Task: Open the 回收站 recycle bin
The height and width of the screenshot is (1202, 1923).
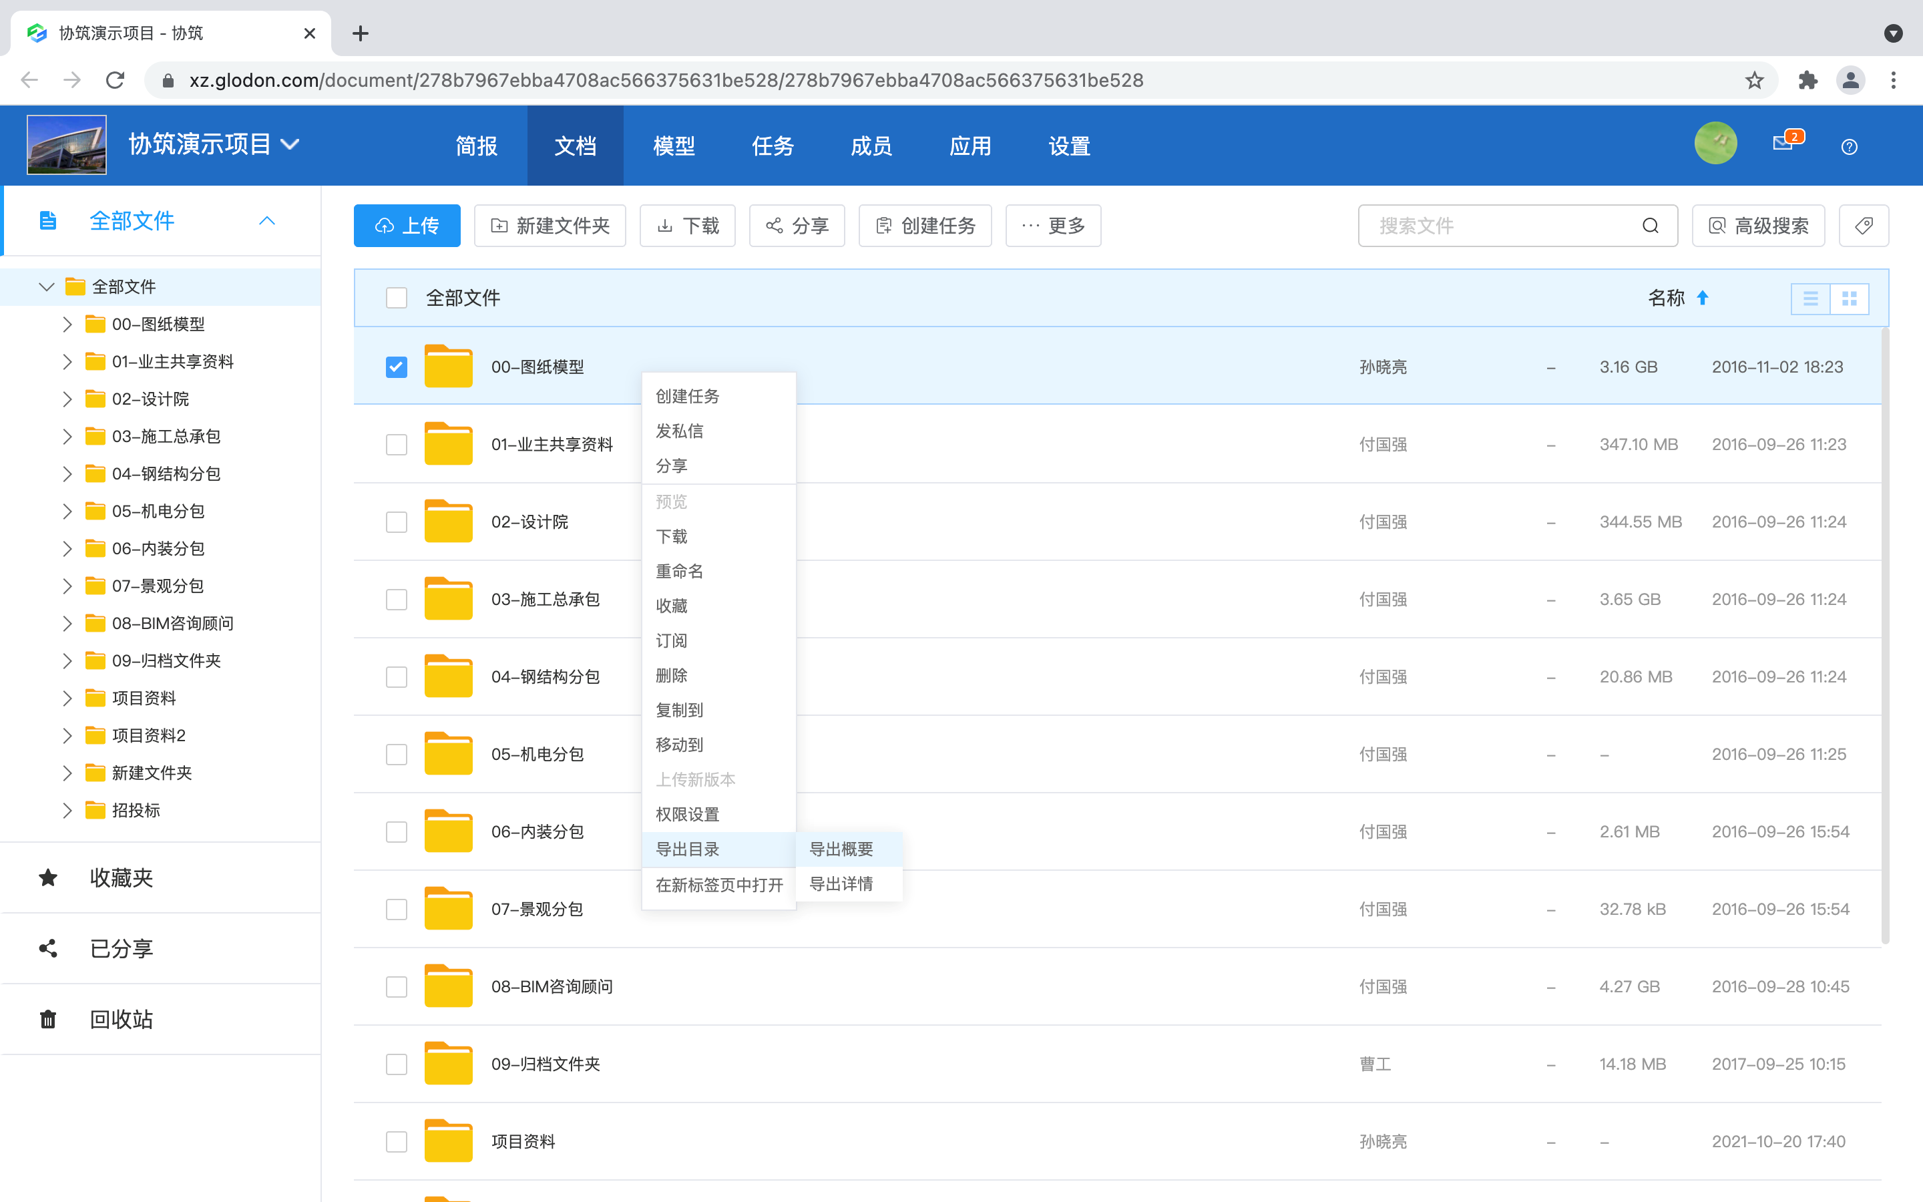Action: pyautogui.click(x=121, y=1019)
